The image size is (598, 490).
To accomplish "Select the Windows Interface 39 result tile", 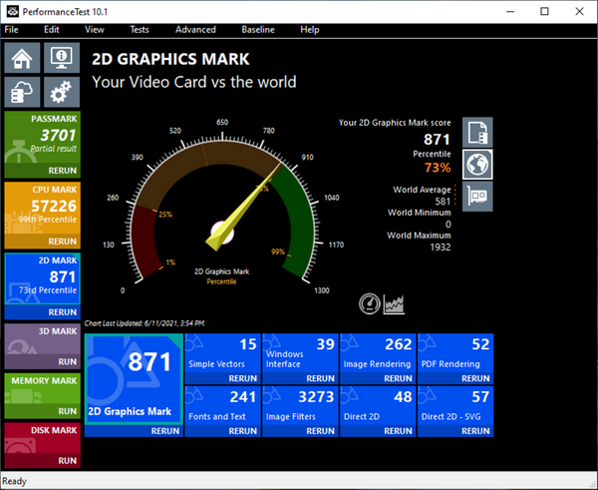I will coord(300,353).
